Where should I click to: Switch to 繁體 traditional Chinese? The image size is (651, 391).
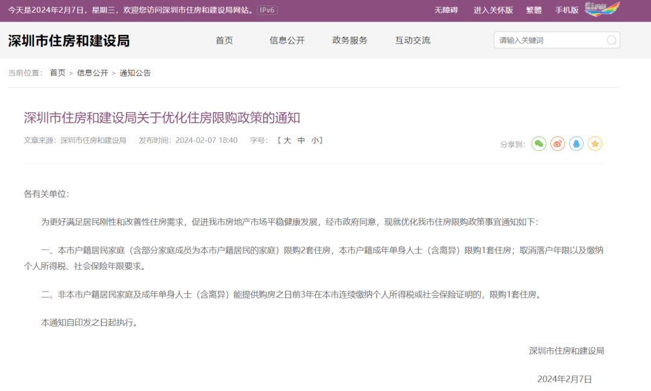[534, 10]
